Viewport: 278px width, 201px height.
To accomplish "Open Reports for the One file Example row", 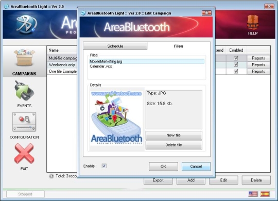I will coord(258,71).
